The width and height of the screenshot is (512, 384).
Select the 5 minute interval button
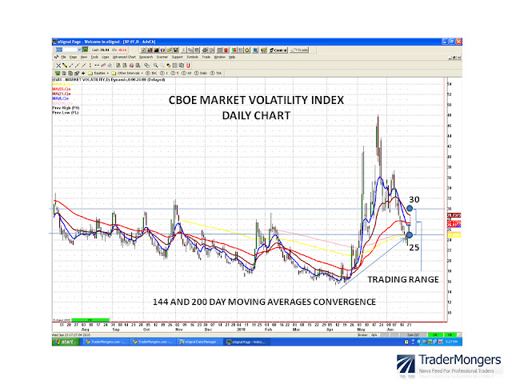tap(175, 73)
